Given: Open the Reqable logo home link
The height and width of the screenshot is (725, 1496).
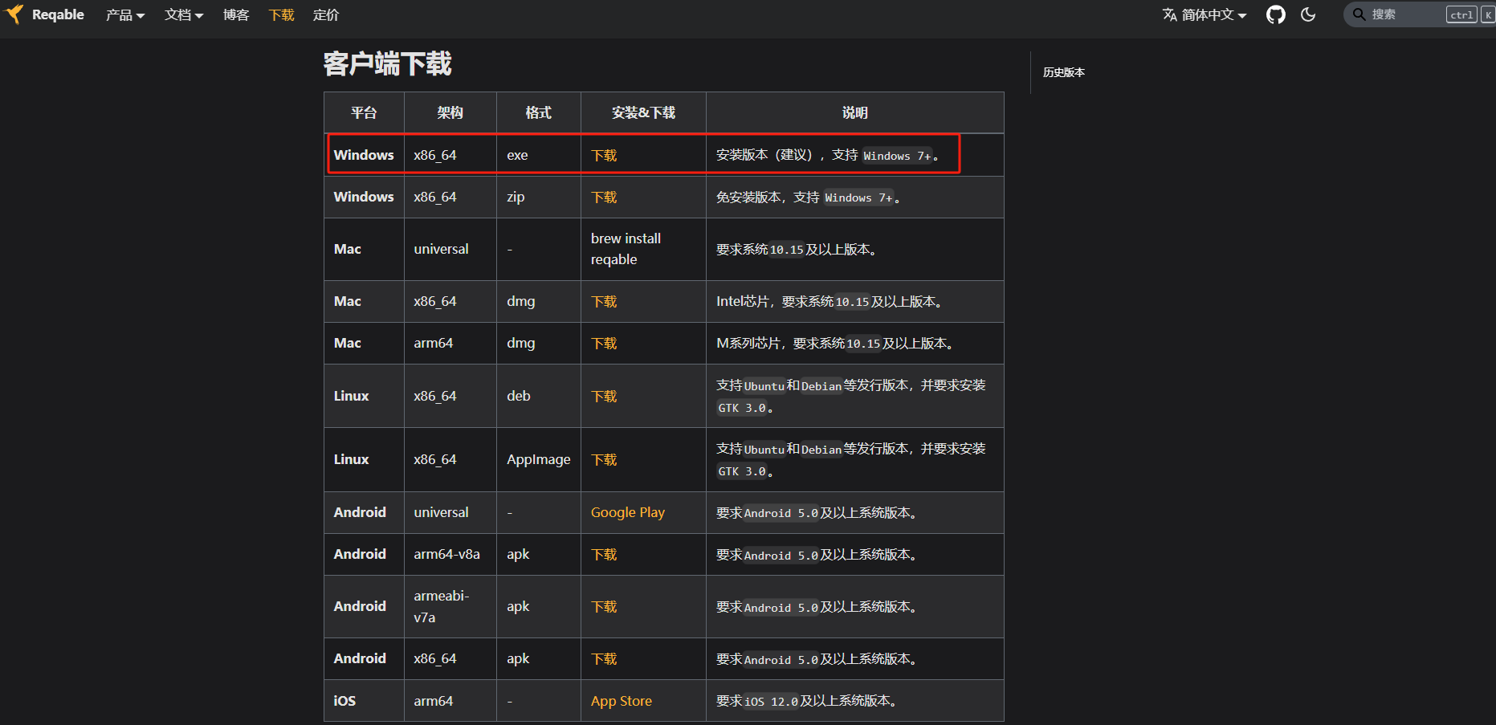Looking at the screenshot, I should point(46,14).
